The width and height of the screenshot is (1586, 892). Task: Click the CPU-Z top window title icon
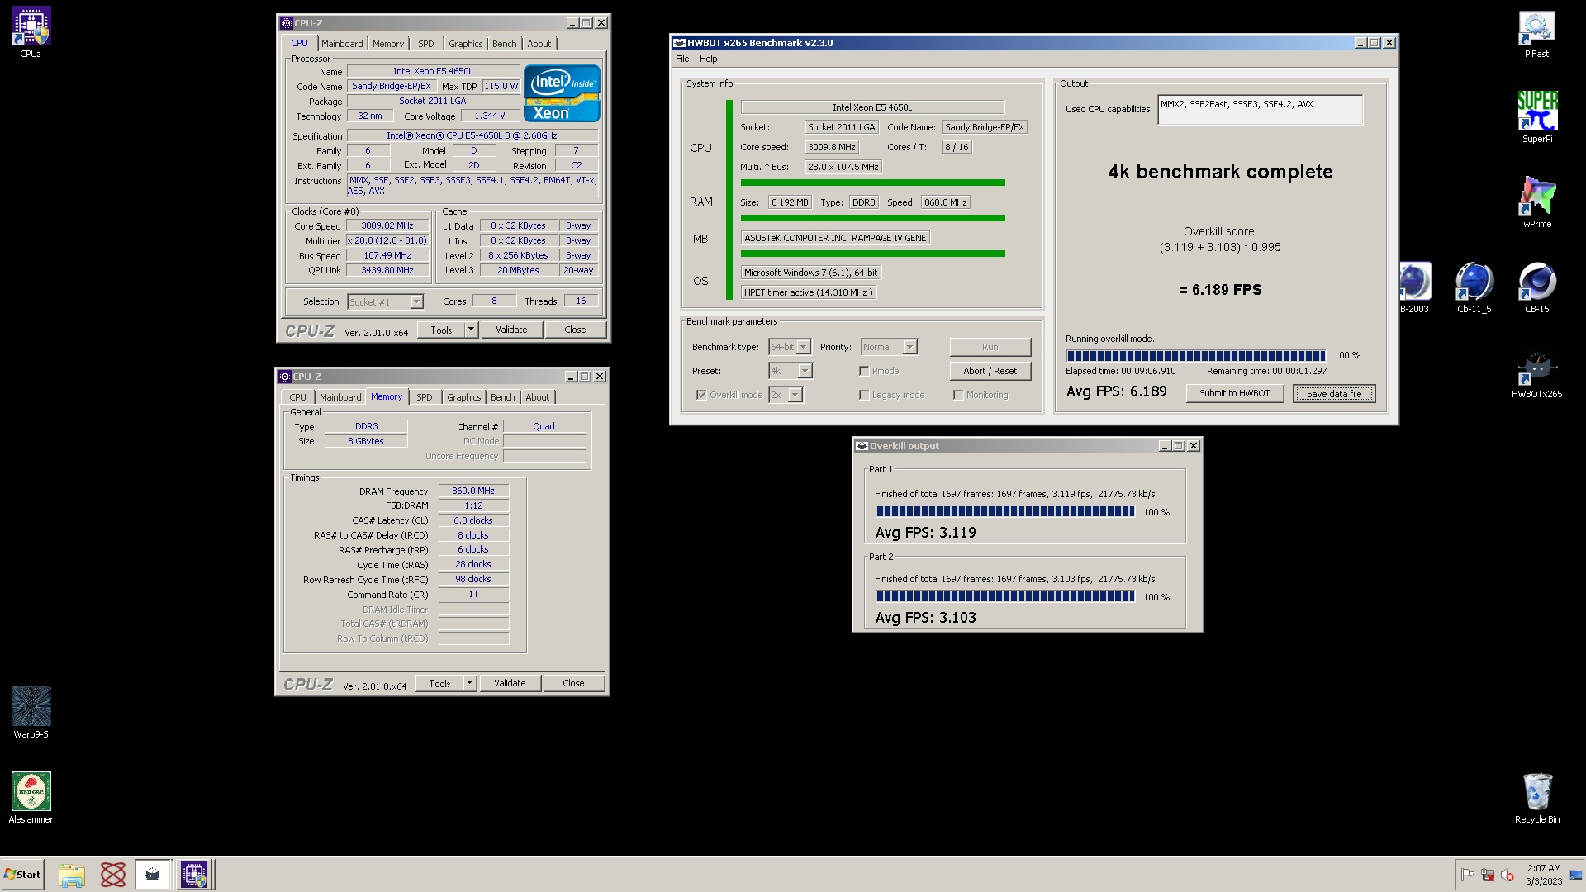[x=287, y=23]
